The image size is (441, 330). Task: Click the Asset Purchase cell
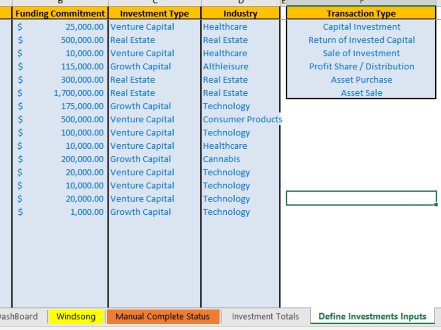(361, 80)
